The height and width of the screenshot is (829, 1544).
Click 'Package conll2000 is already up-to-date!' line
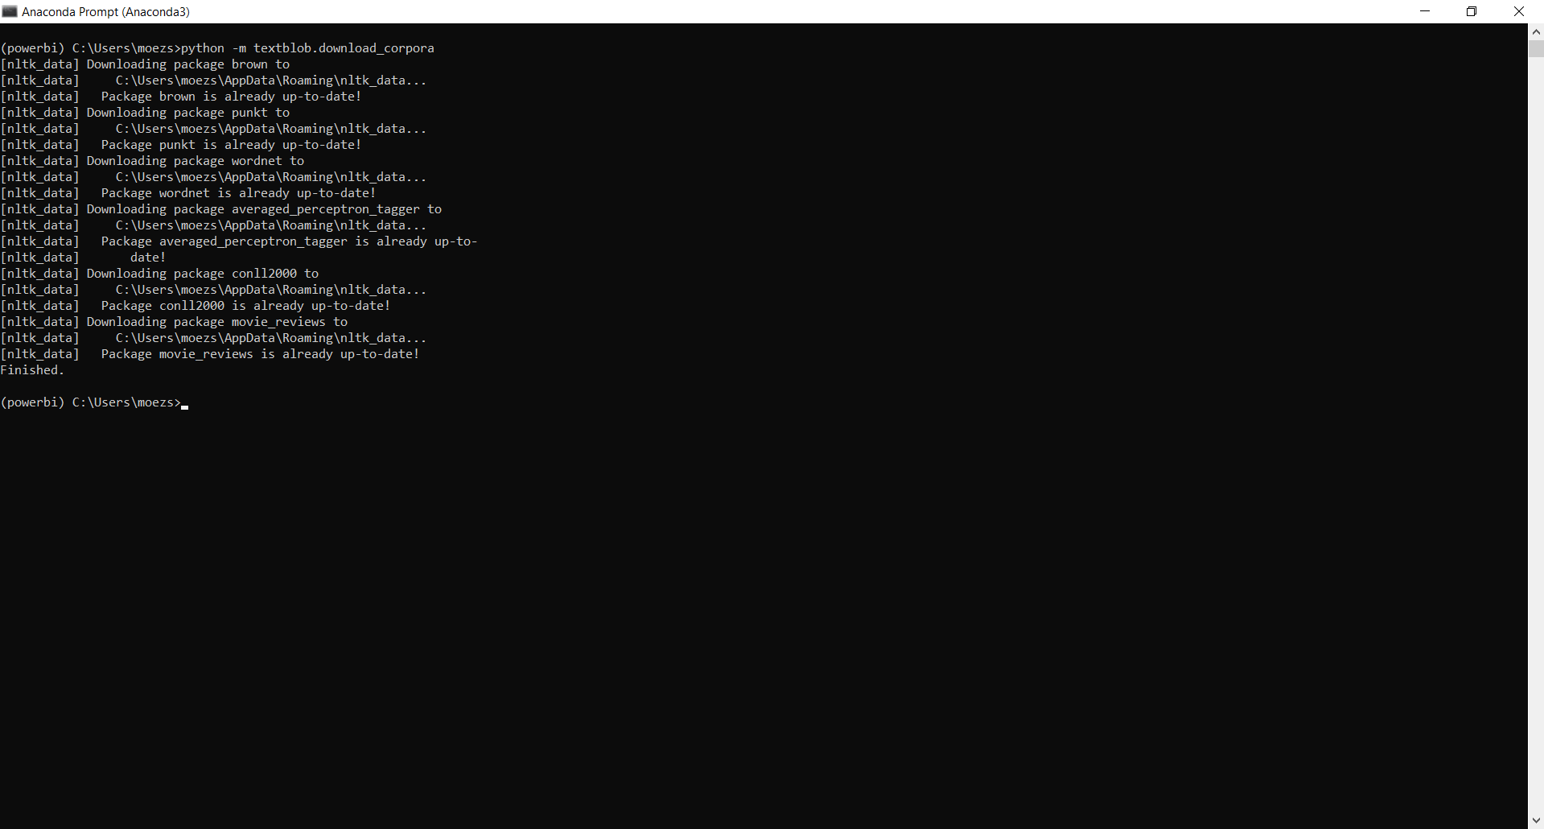click(245, 306)
